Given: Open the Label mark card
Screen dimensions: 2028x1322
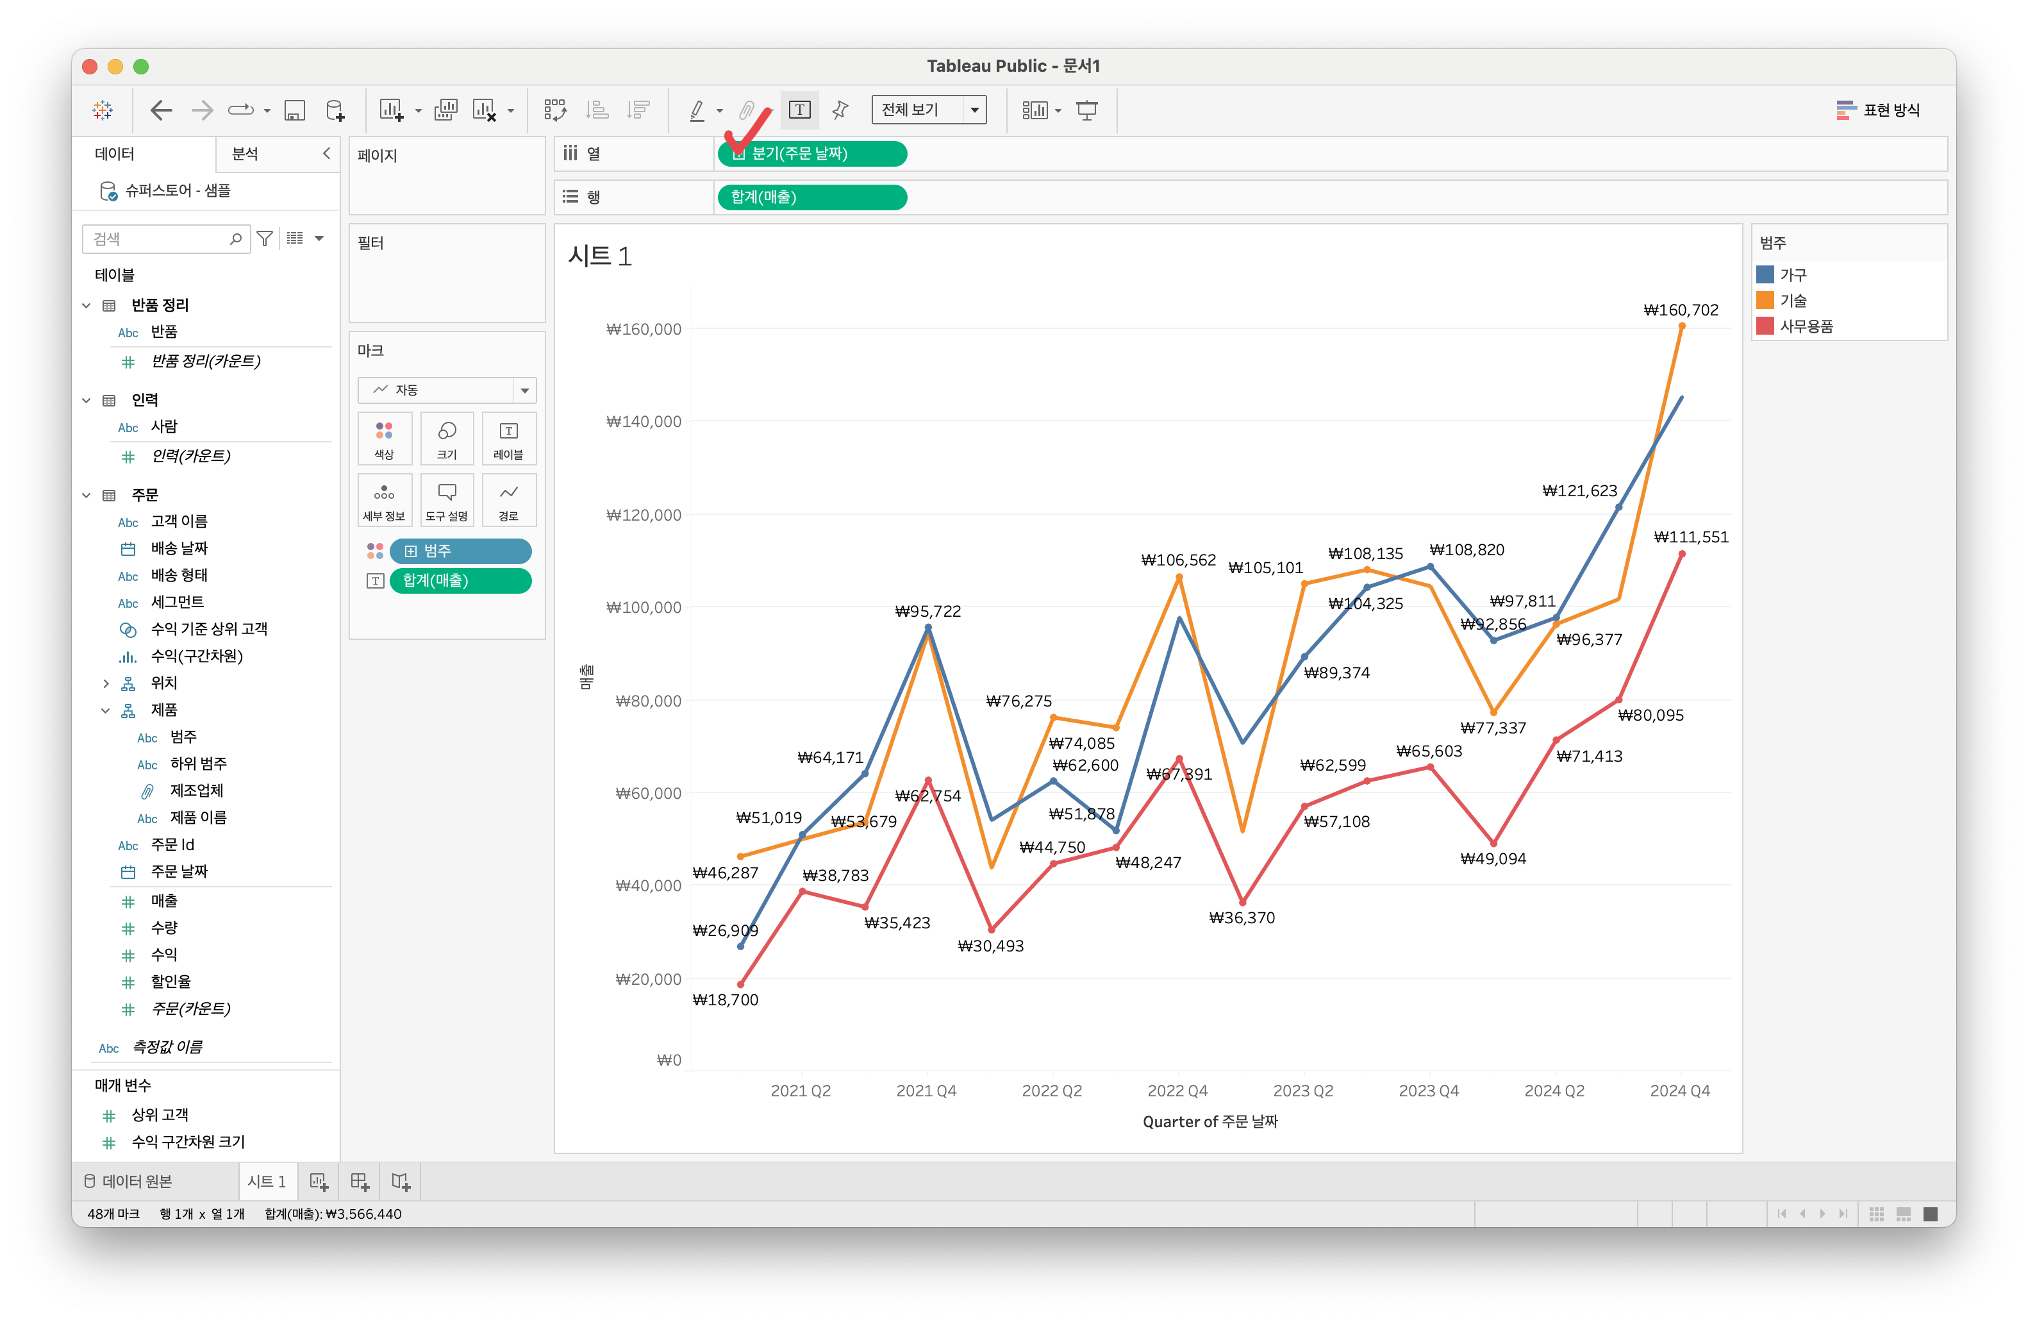Looking at the screenshot, I should pyautogui.click(x=509, y=439).
